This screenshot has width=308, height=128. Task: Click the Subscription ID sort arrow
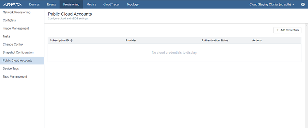click(72, 41)
